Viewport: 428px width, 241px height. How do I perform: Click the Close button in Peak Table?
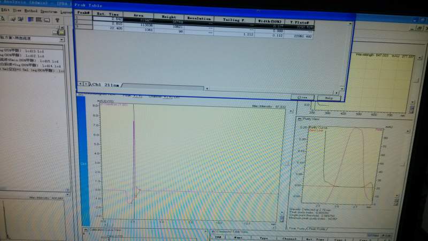[302, 97]
